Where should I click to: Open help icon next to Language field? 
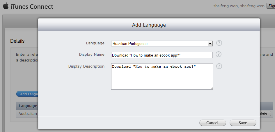[x=219, y=43]
